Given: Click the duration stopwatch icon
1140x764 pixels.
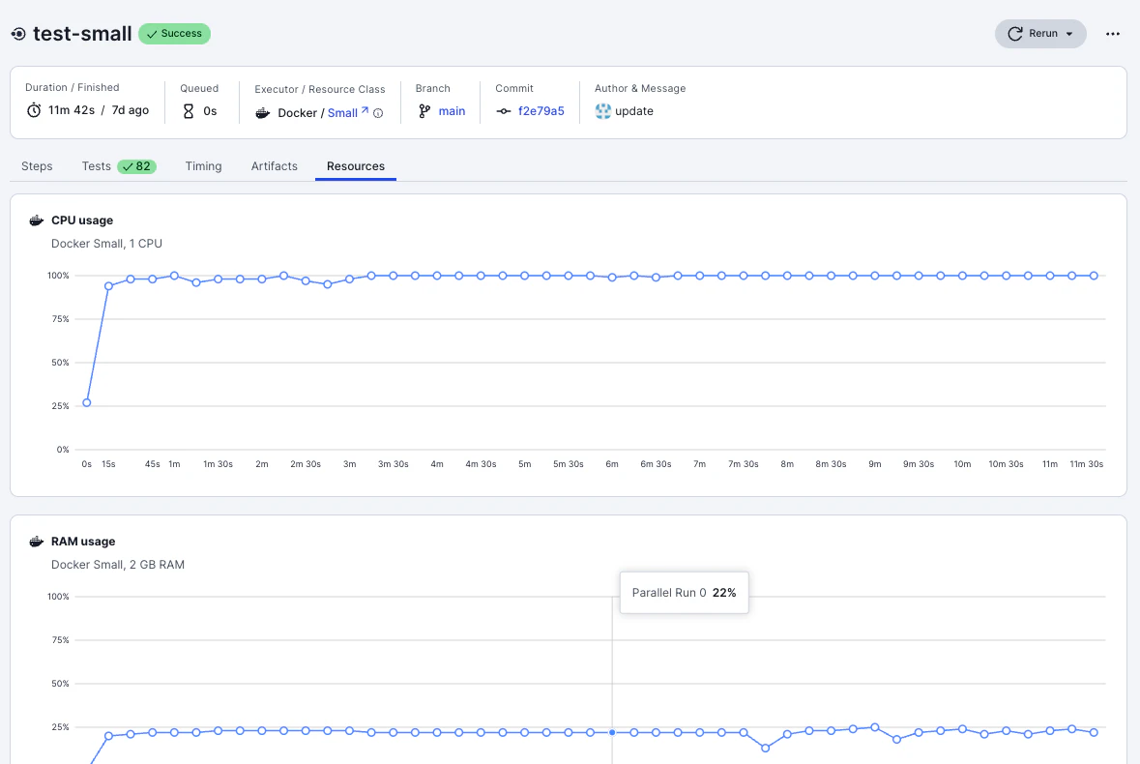Looking at the screenshot, I should tap(34, 110).
